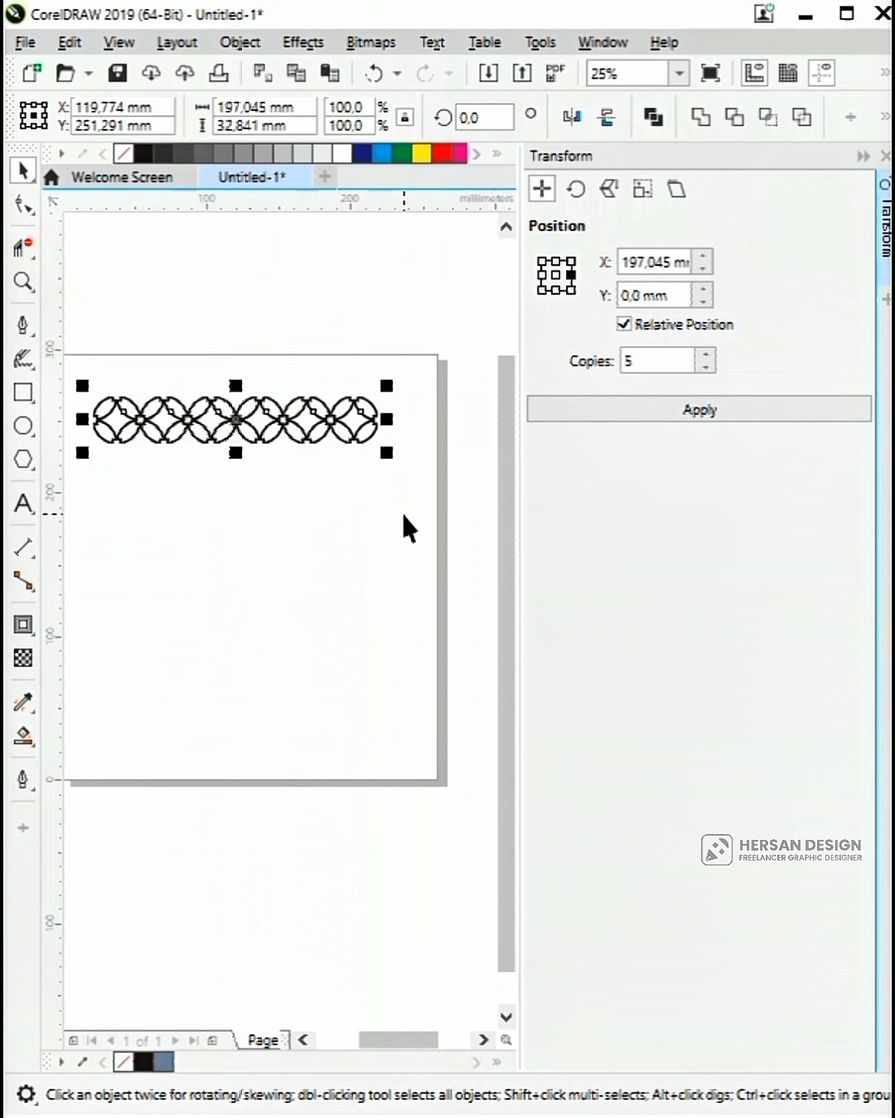
Task: Switch Transform docker to Rotate mode
Action: tap(576, 189)
